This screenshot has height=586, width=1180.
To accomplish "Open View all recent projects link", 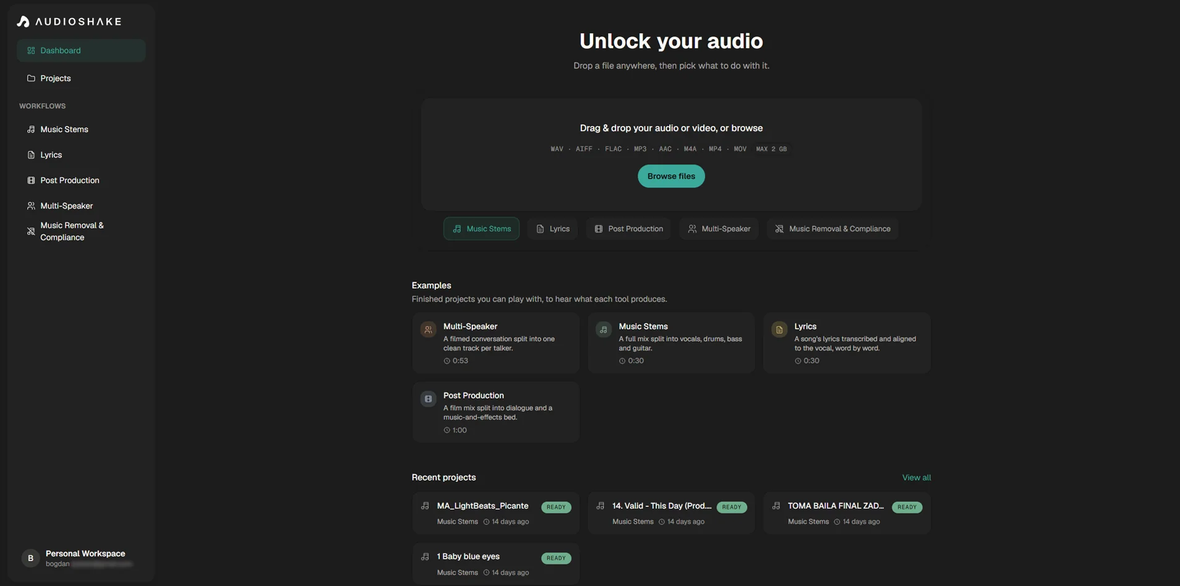I will [916, 478].
